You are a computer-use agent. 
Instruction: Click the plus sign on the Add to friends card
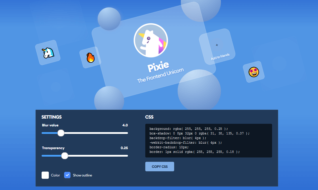[217, 45]
